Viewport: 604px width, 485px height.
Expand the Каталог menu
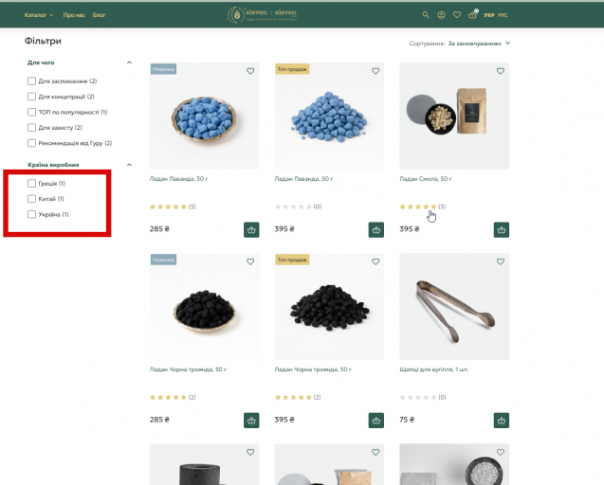click(x=39, y=15)
